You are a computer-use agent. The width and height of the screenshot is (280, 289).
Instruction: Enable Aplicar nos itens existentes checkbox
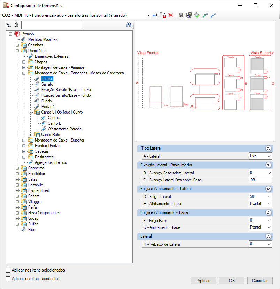(x=8, y=279)
